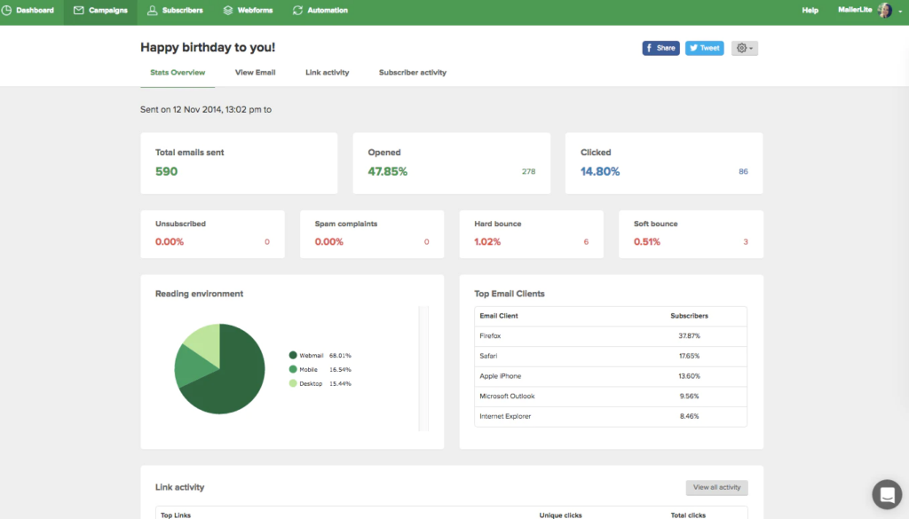Screen dimensions: 909x519
Task: Select the Campaigns envelope icon
Action: [x=81, y=11]
